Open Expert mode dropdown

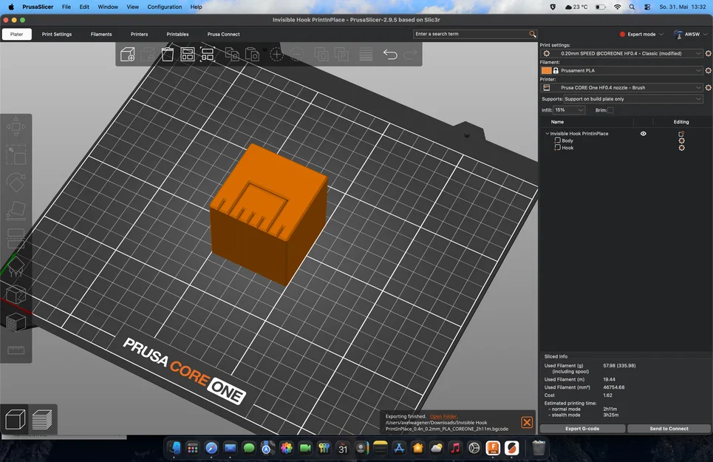point(641,34)
